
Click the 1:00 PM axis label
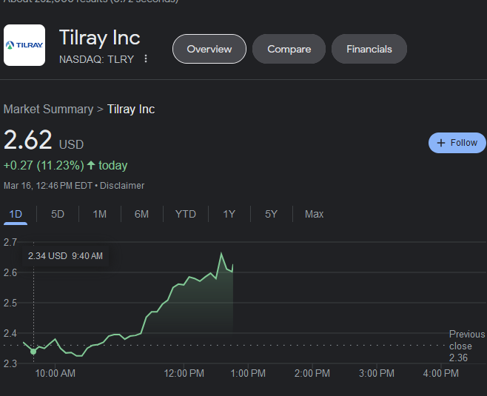pyautogui.click(x=248, y=373)
